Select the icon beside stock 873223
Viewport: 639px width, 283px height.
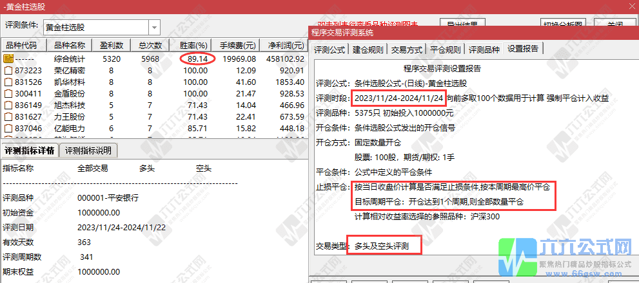(x=8, y=70)
